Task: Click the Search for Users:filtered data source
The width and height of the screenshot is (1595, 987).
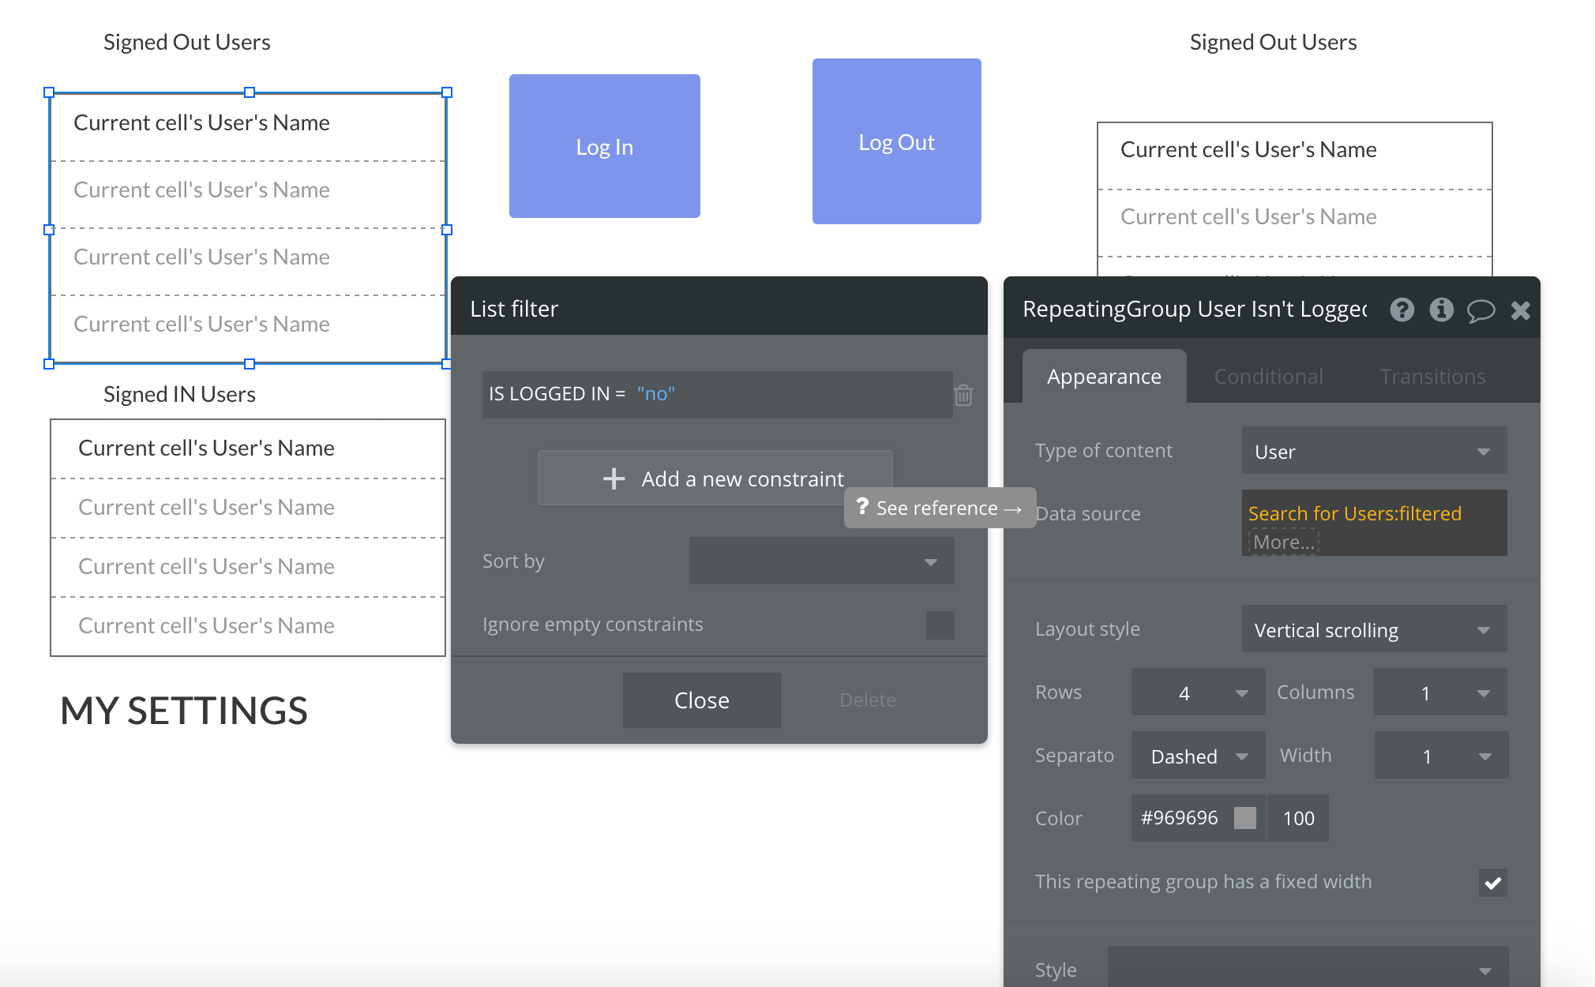Action: 1354,513
